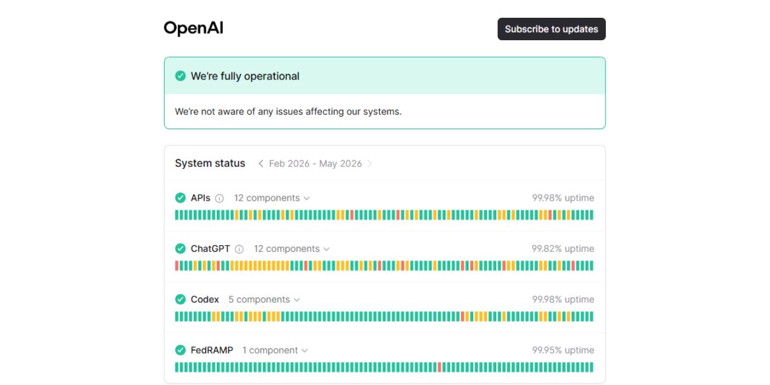This screenshot has height=385, width=770.
Task: Click the Feb 2026 - May 2026 date range
Action: point(315,163)
